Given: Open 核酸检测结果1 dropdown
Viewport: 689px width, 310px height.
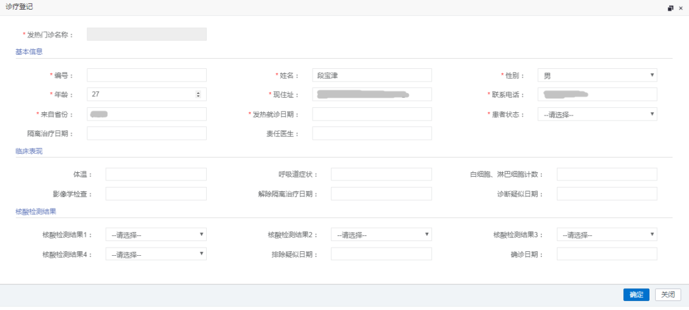Looking at the screenshot, I should pyautogui.click(x=156, y=235).
